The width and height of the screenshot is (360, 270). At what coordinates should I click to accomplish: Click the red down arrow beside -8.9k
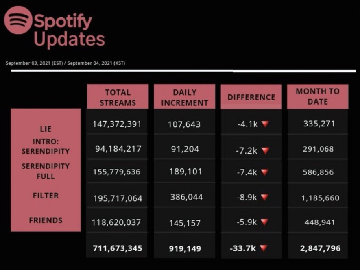coord(265,198)
